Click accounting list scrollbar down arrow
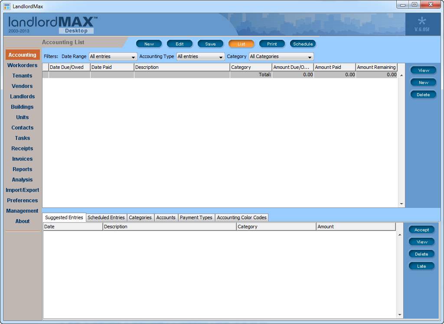444x324 pixels. (x=402, y=204)
